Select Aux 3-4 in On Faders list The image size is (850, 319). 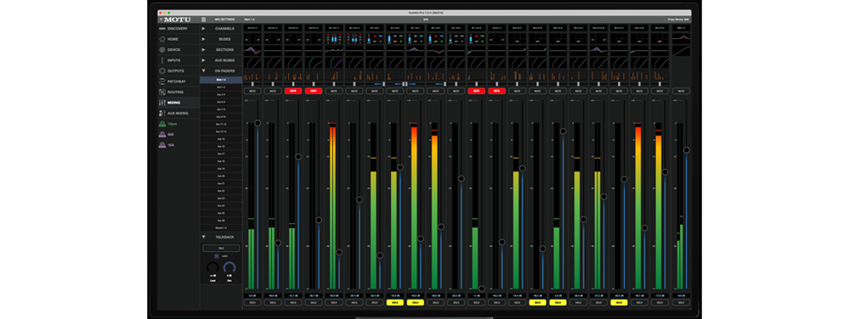221,95
